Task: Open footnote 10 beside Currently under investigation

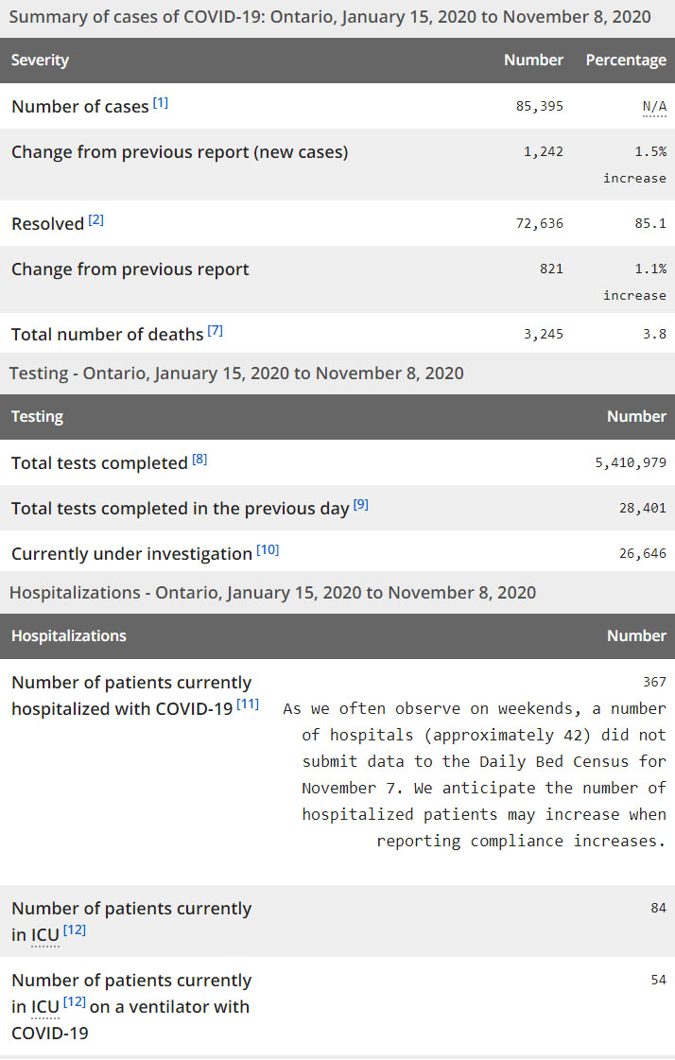Action: pyautogui.click(x=268, y=550)
